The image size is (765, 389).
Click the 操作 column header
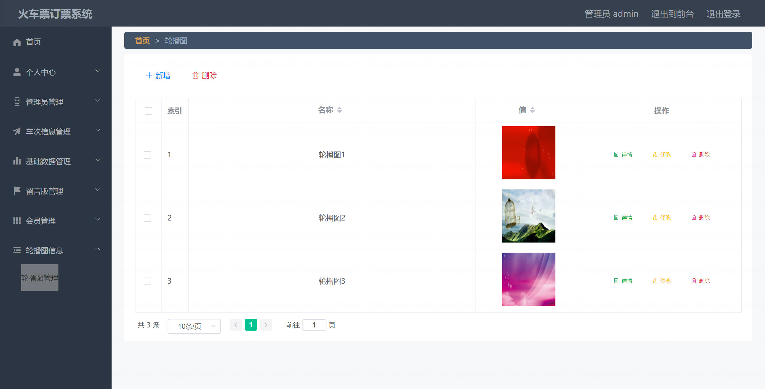point(661,110)
